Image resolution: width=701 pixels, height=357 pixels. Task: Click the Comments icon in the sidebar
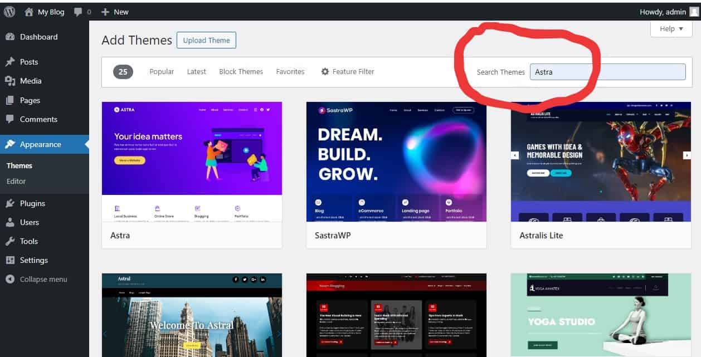(x=10, y=119)
